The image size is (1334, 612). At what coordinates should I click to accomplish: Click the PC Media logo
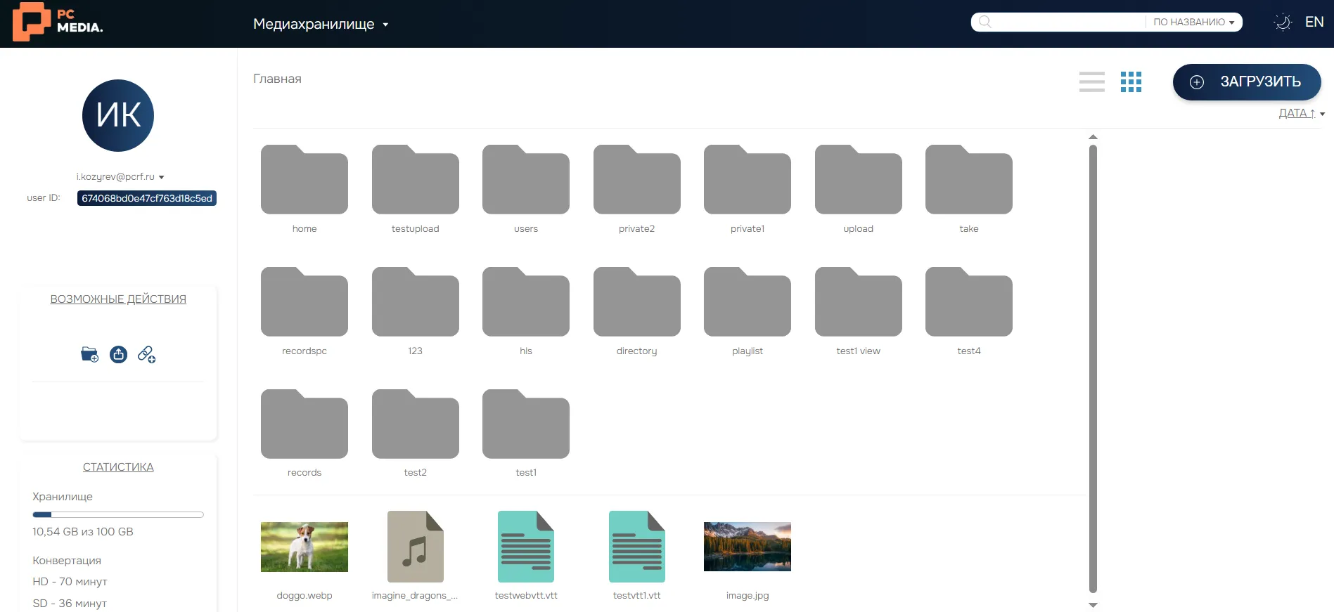[58, 22]
